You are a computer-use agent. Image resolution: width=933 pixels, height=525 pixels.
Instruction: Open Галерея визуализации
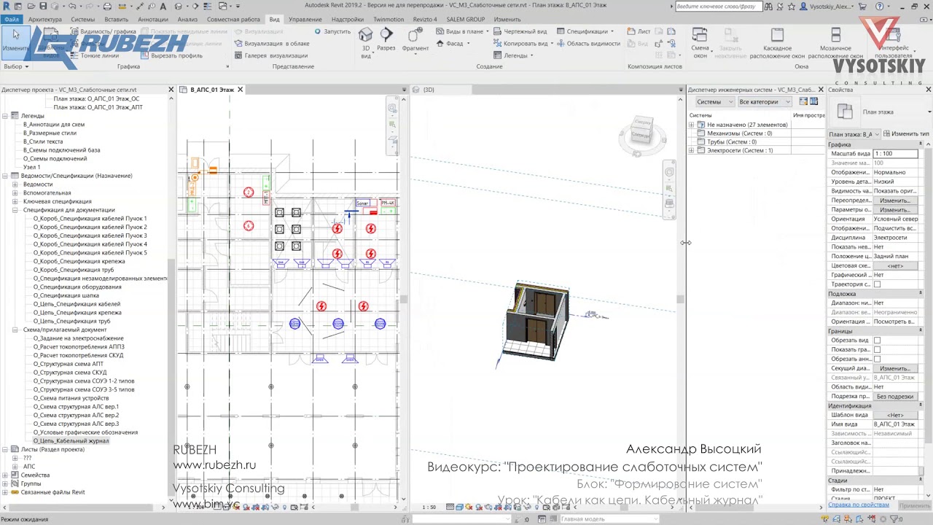[271, 55]
